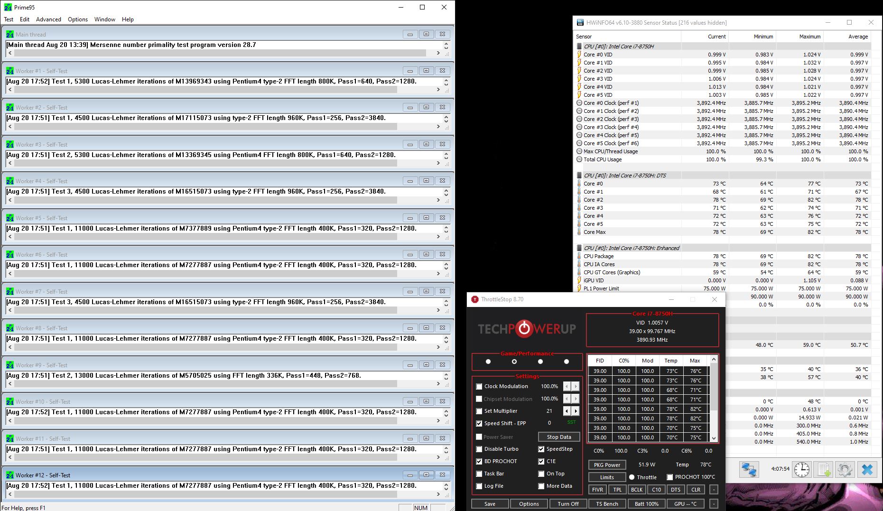Click the Limits button
This screenshot has height=511, width=883.
pos(607,477)
